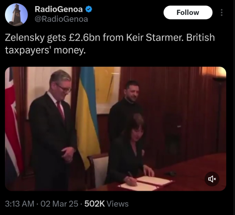The image size is (235, 215).
Task: Follow the RadioGenoa account
Action: tap(188, 12)
